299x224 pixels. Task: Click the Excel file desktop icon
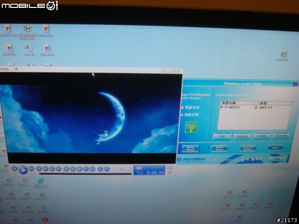tap(28, 48)
